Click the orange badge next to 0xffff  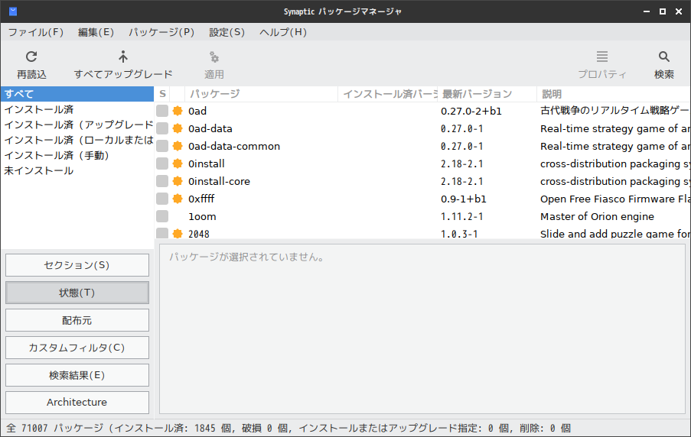(x=178, y=199)
